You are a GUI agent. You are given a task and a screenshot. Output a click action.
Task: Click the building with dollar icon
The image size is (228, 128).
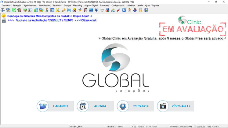(x=107, y=10)
